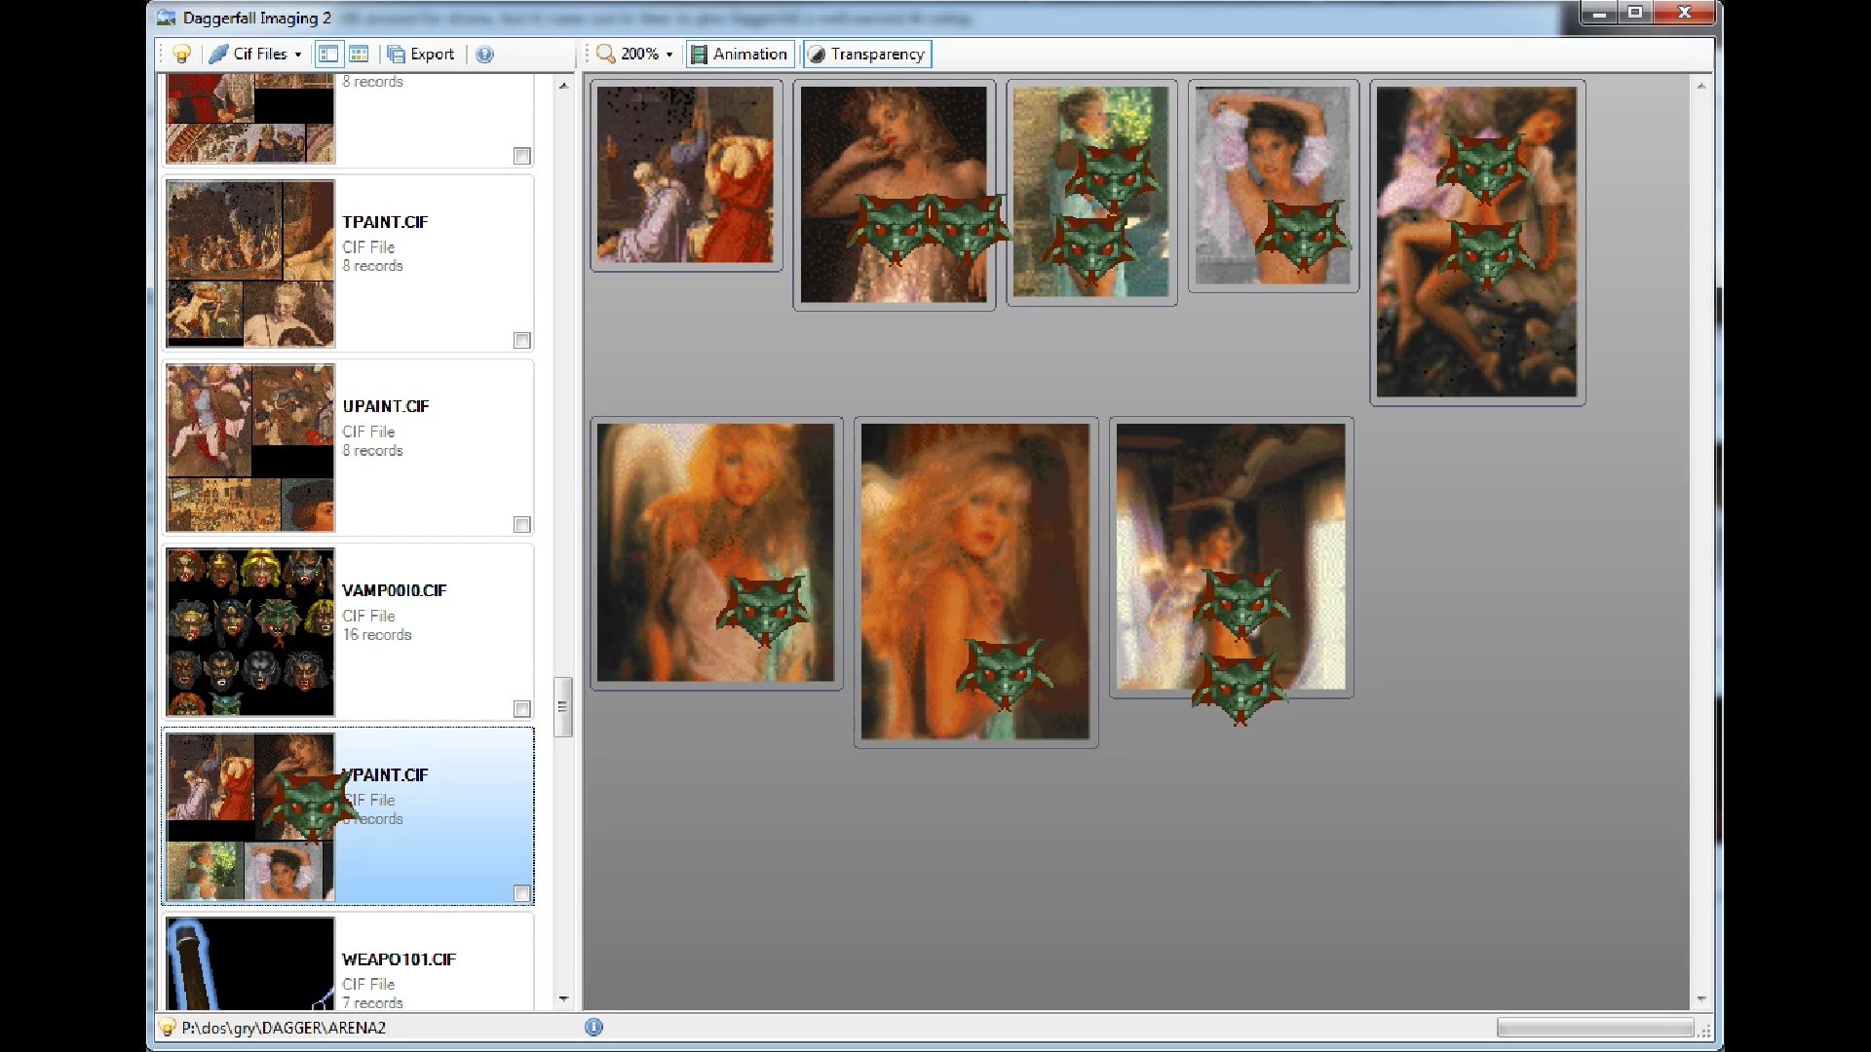The image size is (1871, 1052).
Task: Click the file list scroll up arrow
Action: [x=563, y=86]
